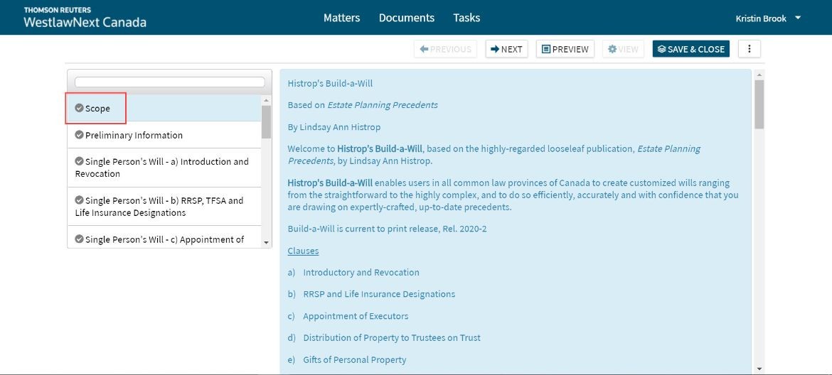Click the checkmark icon beside Scope
The height and width of the screenshot is (375, 832).
coord(79,108)
